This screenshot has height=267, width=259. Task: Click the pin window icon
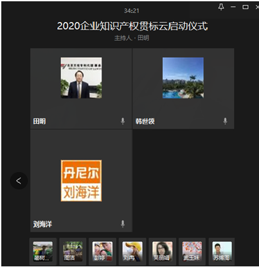point(221,7)
